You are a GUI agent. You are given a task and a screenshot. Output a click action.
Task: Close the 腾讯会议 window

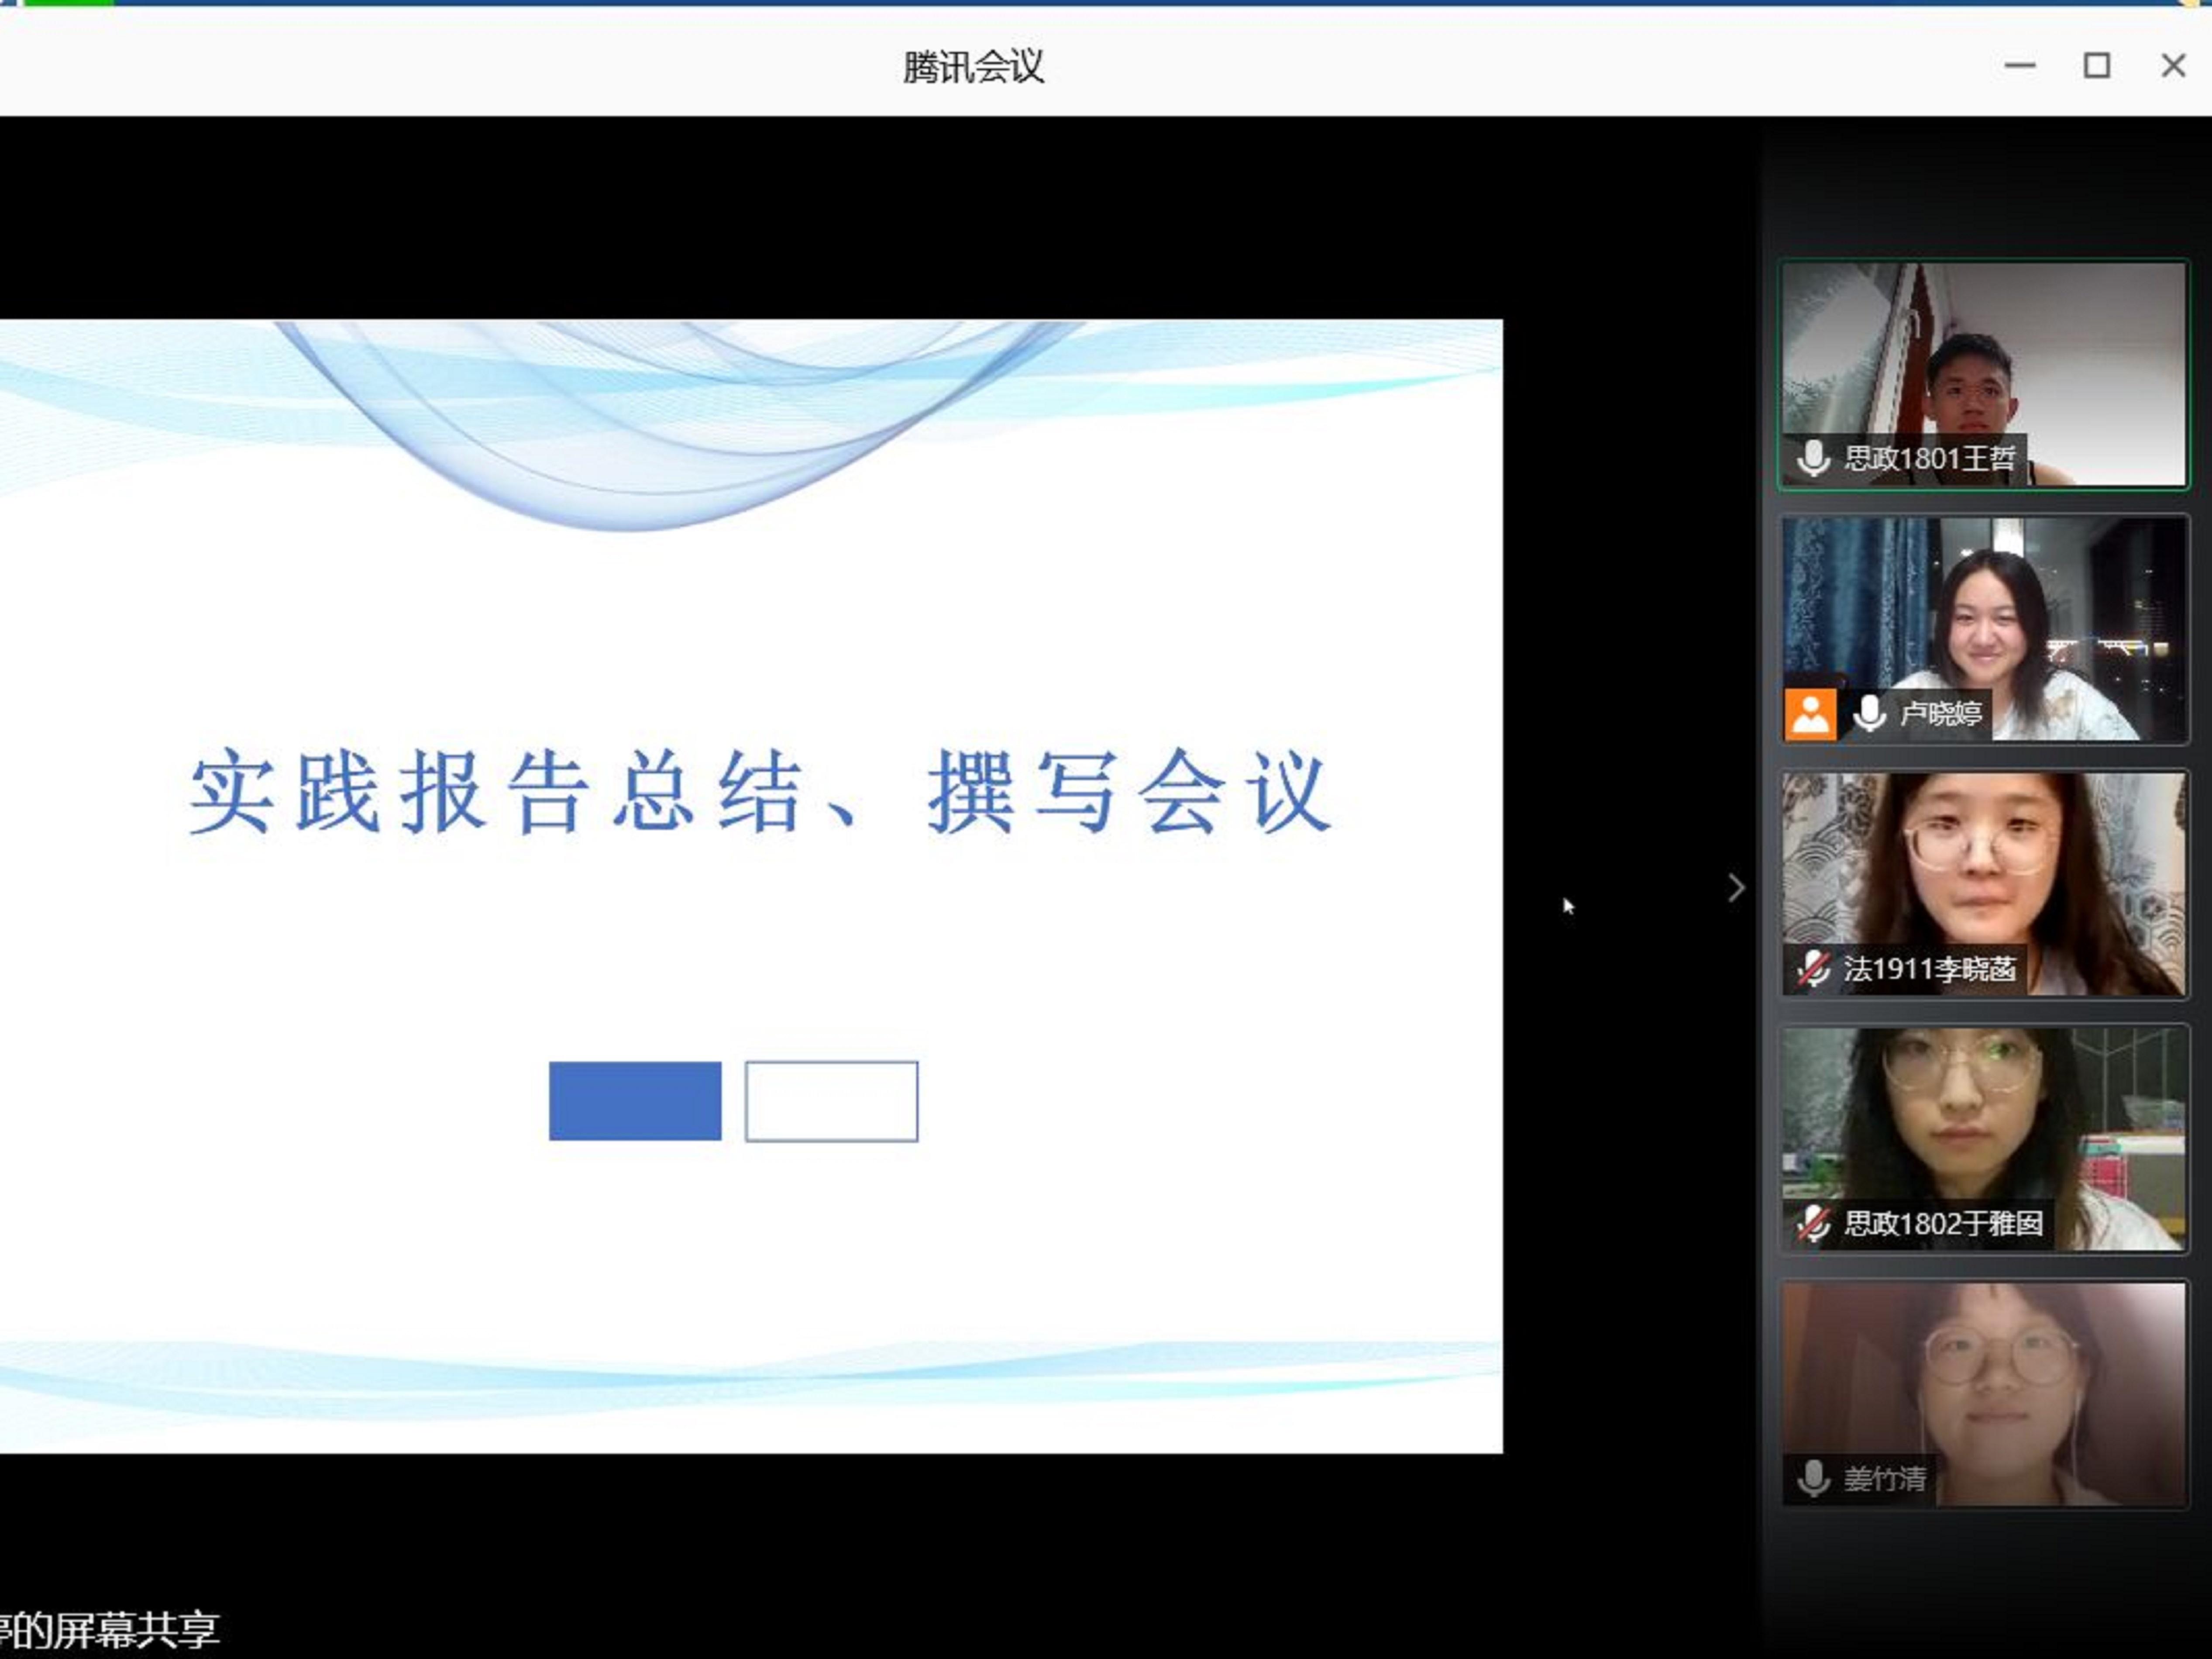point(2173,66)
